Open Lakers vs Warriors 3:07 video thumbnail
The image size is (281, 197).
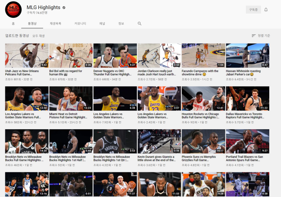[159, 98]
